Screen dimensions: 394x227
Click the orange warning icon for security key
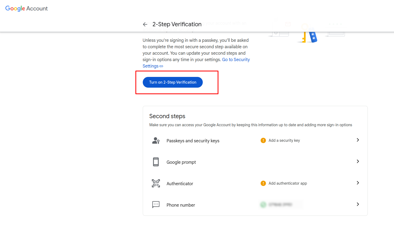[x=263, y=140]
